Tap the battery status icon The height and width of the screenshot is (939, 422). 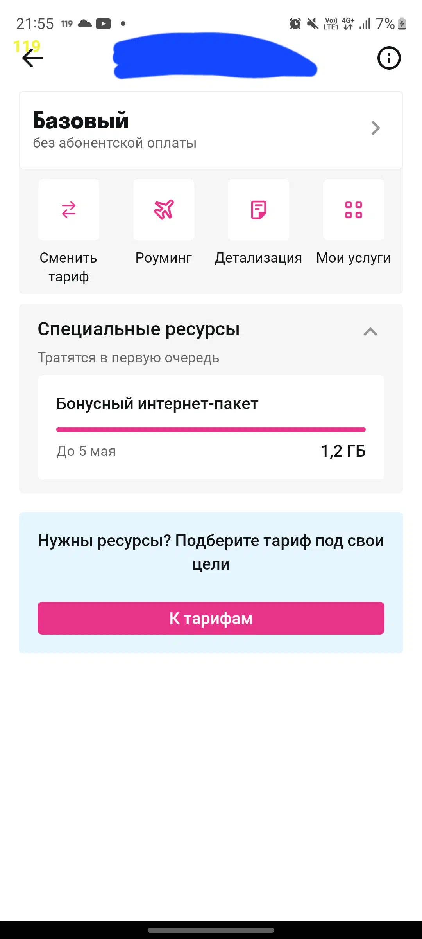402,24
